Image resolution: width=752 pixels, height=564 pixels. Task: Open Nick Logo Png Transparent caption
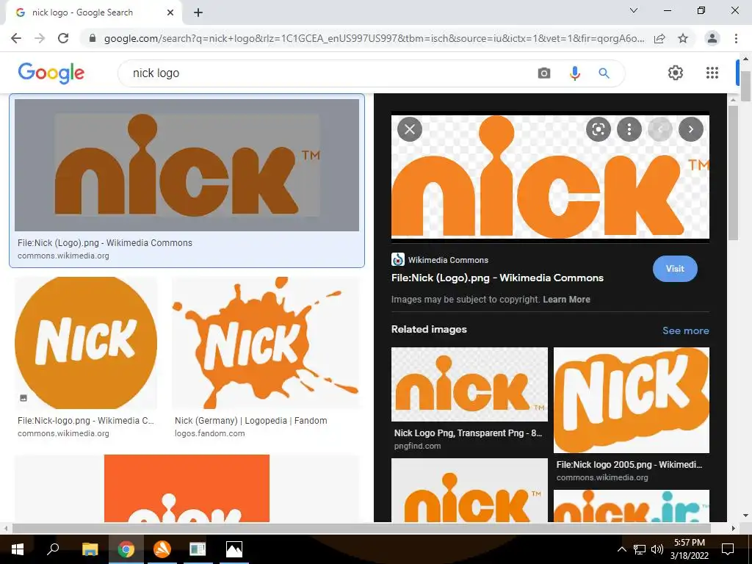pos(468,433)
